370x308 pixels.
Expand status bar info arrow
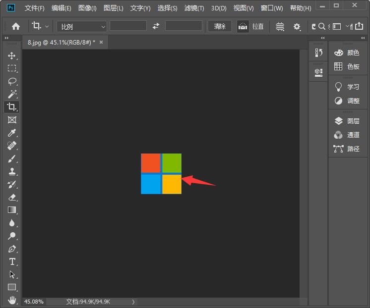(x=133, y=302)
